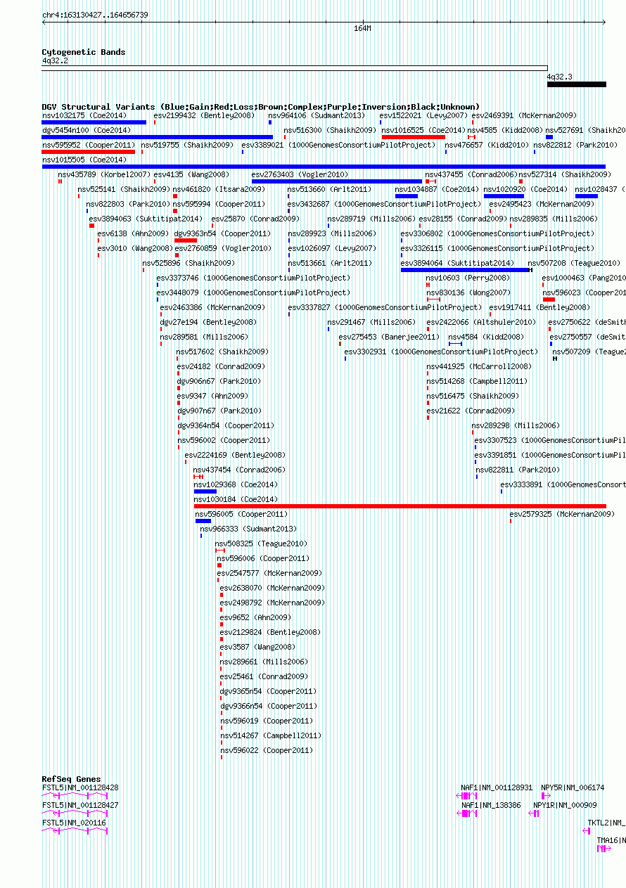This screenshot has width=626, height=888.
Task: Open gene NAF1|NM_001128931
Action: click(x=497, y=787)
